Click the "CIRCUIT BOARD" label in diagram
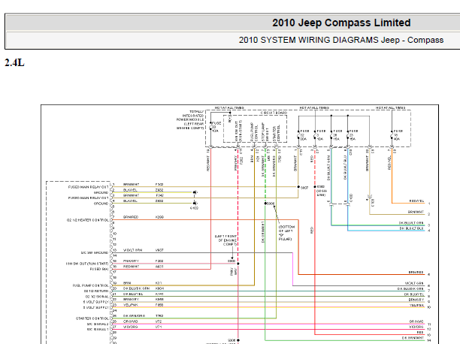Screen dimensions: 460x344 pos(274,113)
